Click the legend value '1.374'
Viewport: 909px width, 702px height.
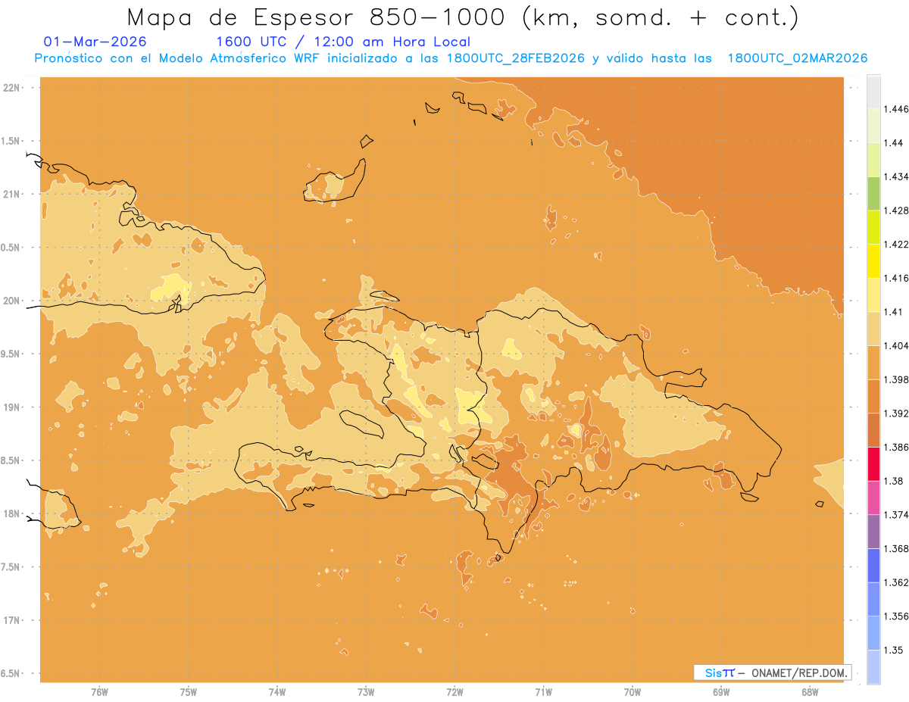point(896,515)
